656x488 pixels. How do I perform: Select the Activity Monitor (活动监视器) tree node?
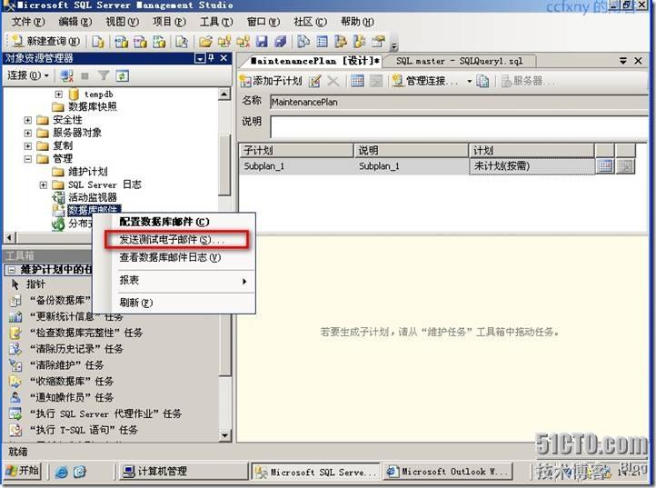pos(84,197)
